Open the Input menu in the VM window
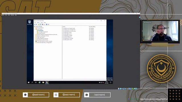 point(9,15)
